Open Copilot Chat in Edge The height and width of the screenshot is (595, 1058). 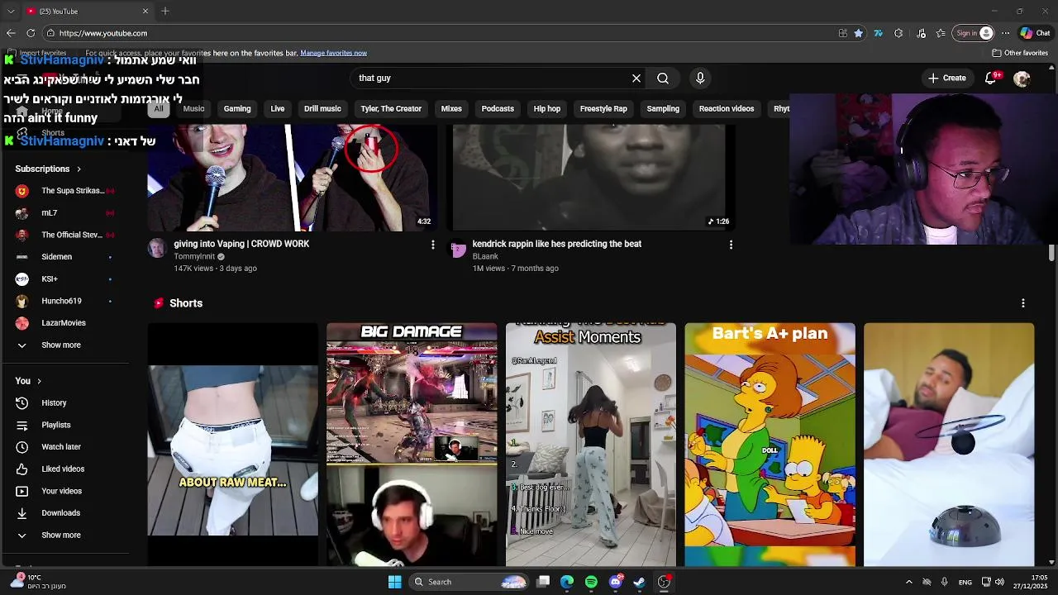pos(1035,33)
